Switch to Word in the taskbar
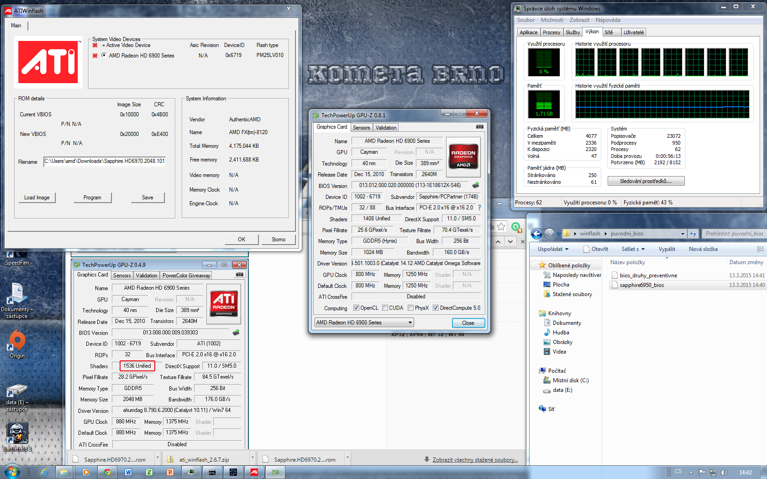Viewport: 767px width, 479px height. click(x=128, y=472)
